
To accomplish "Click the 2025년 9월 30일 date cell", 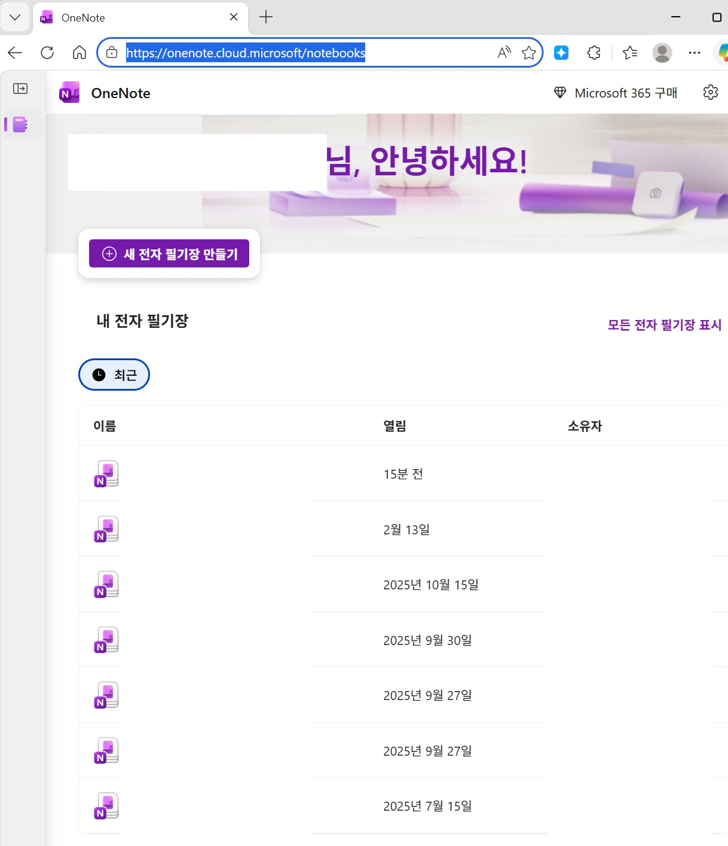I will tap(427, 640).
